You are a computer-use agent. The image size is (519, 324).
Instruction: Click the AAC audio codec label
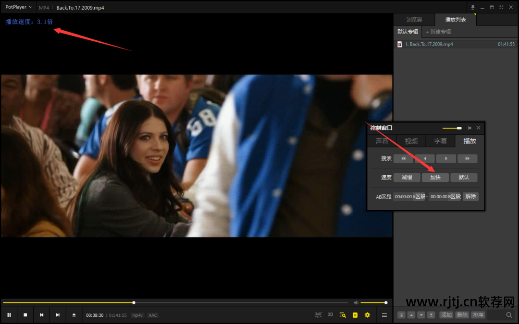coord(153,315)
